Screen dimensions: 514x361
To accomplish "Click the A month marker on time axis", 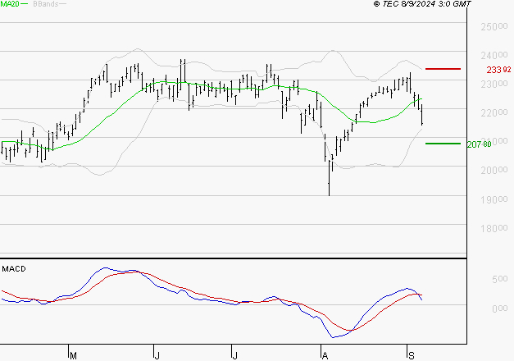I will click(325, 355).
